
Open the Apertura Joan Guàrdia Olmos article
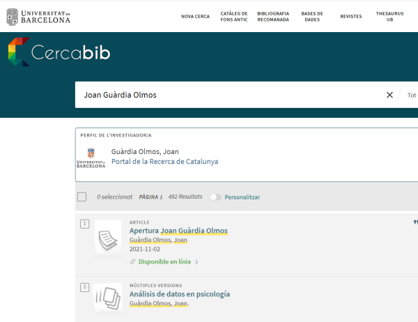[x=178, y=231]
